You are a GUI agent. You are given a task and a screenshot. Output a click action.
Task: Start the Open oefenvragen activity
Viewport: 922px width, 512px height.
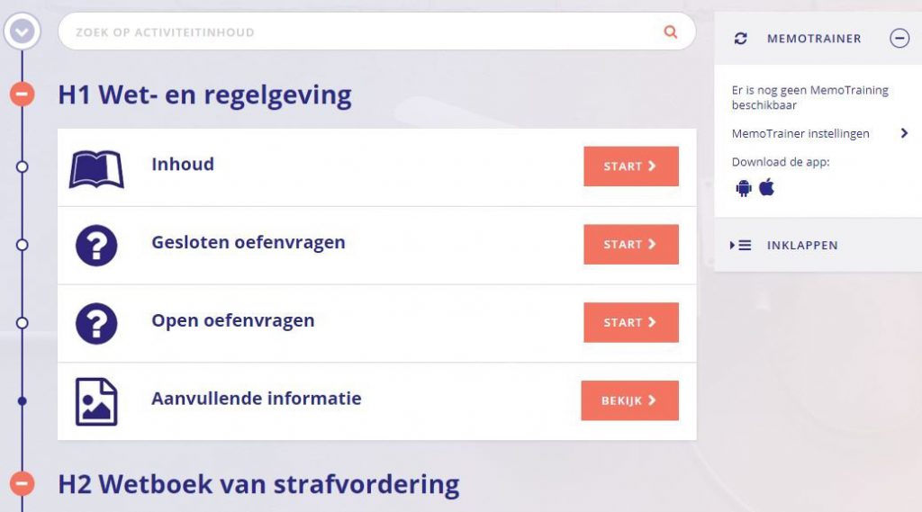(x=630, y=323)
